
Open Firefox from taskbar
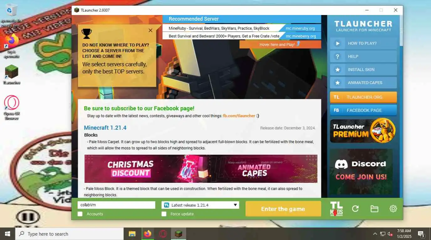pos(148,234)
